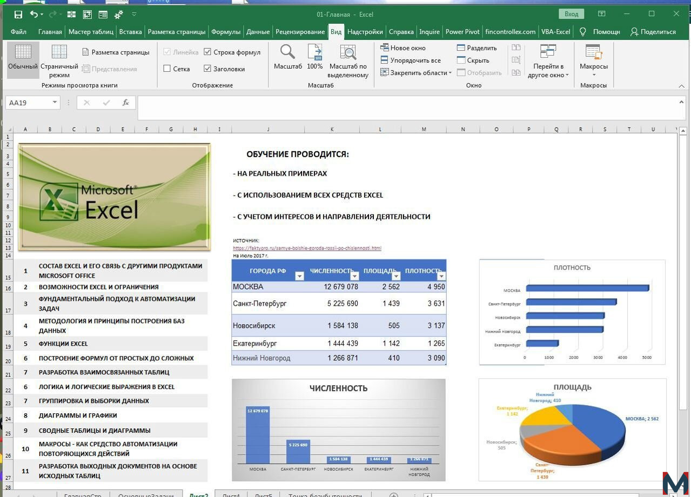Select Страничный режим page break view
The image size is (691, 497).
point(59,60)
